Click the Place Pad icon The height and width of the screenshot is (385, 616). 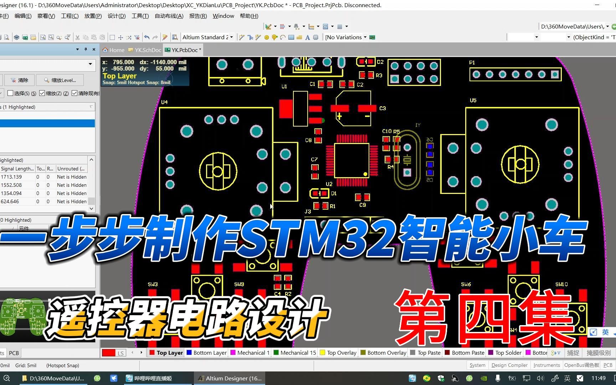[267, 37]
